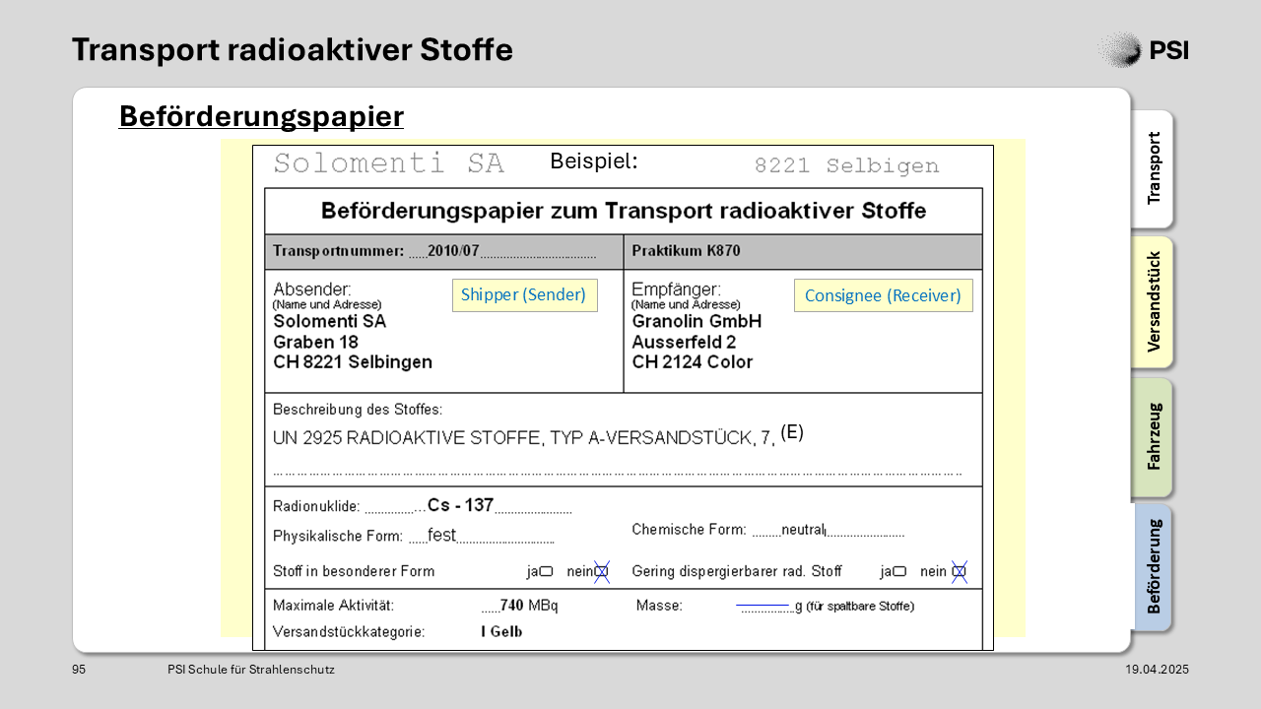Click the Chemische Form value 'neutral'
Screen dimensions: 1261x709
802,530
